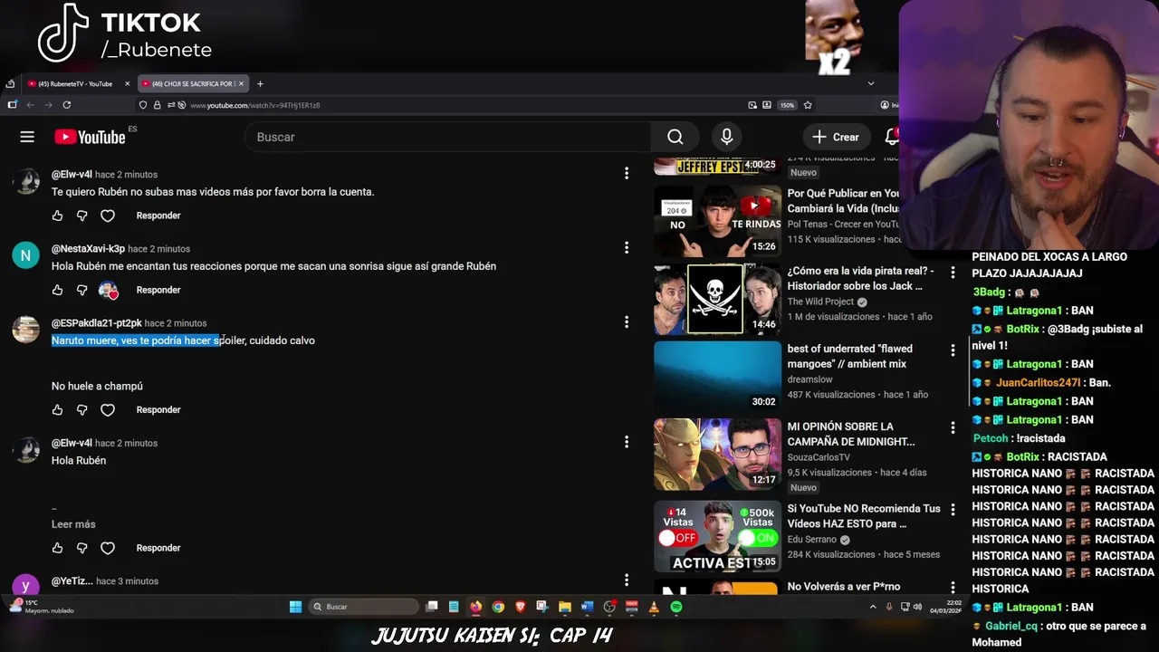This screenshot has width=1159, height=652.
Task: Reply to the 'Te quiero Rubén' comment
Action: point(158,216)
